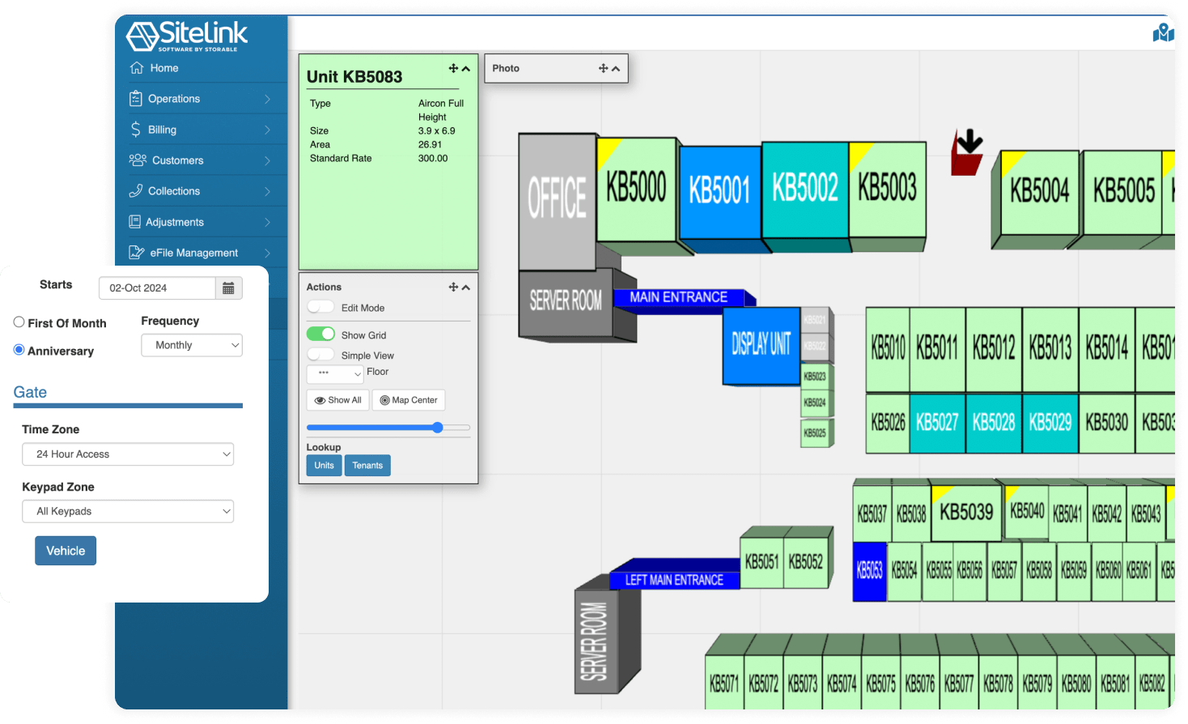This screenshot has height=724, width=1188.
Task: Enable Edit Mode in the Actions panel
Action: [320, 308]
